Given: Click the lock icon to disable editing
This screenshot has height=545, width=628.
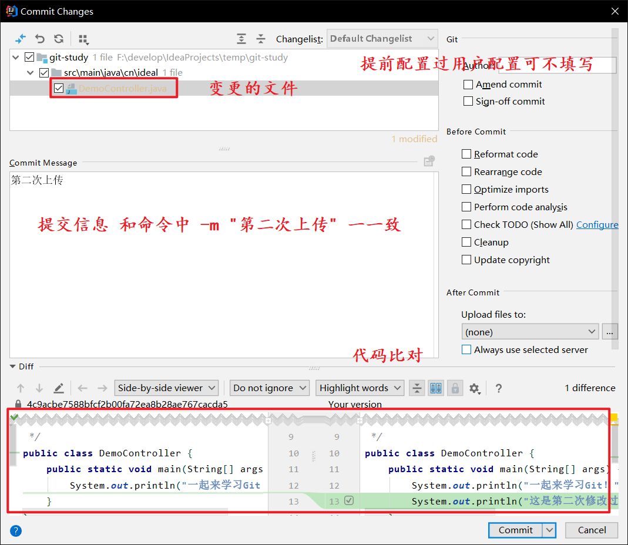Looking at the screenshot, I should 455,388.
